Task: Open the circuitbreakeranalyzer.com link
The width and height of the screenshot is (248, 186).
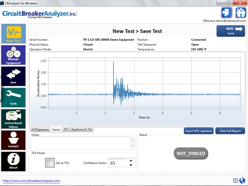Action: tap(31, 181)
